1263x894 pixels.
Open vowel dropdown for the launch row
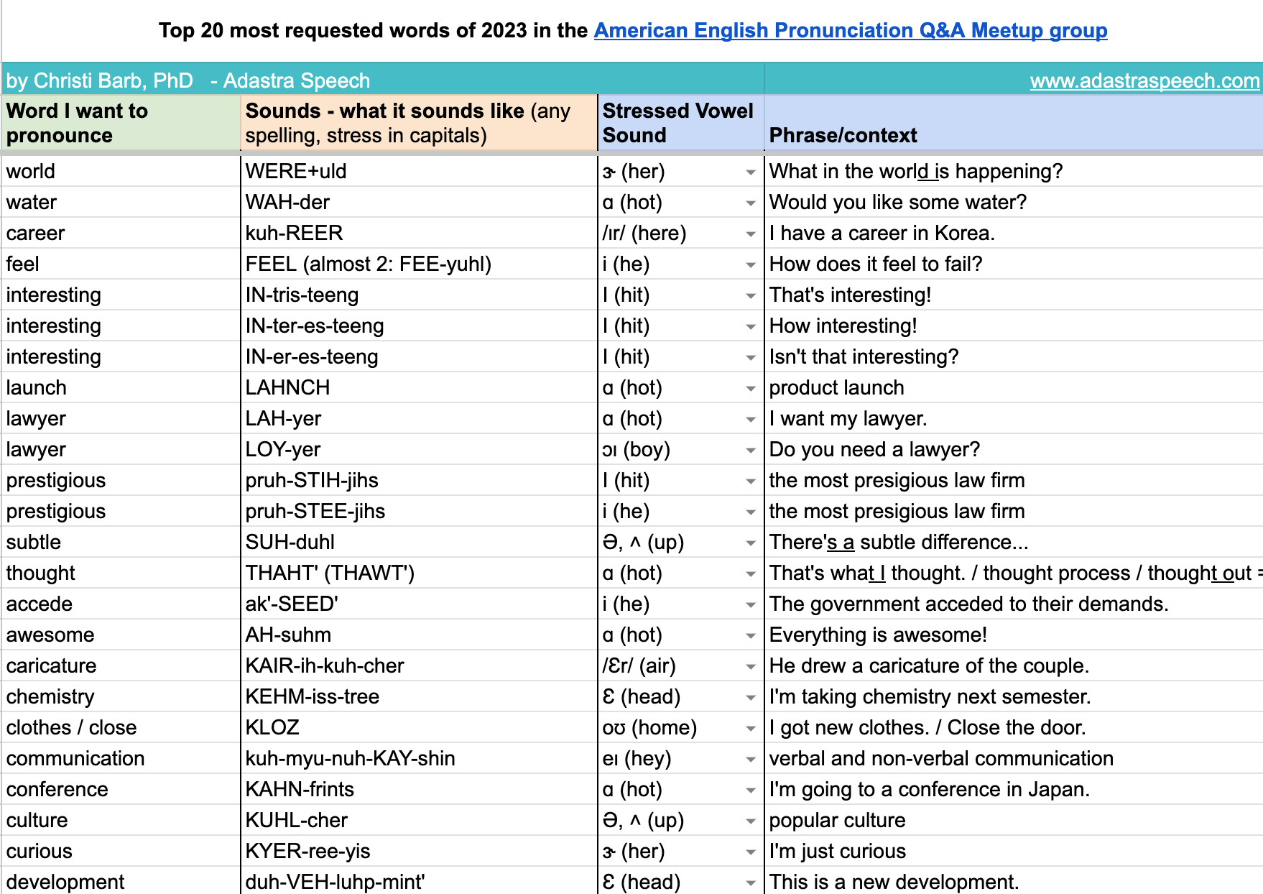[750, 389]
